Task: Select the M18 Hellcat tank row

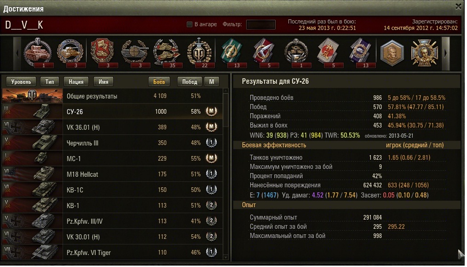Action: [112, 174]
